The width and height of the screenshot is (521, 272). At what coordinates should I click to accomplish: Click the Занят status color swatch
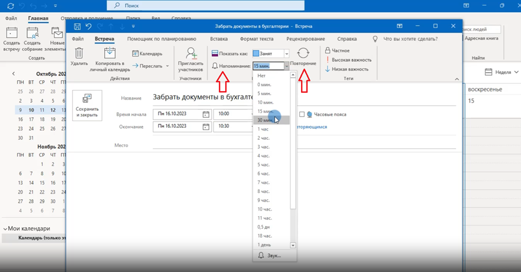[x=256, y=54]
